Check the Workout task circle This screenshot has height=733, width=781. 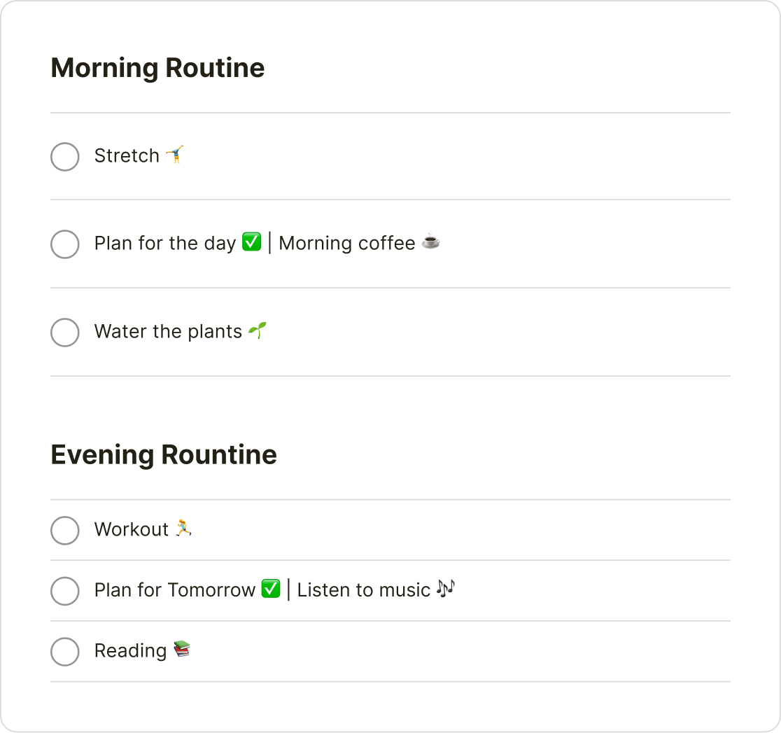coord(64,531)
